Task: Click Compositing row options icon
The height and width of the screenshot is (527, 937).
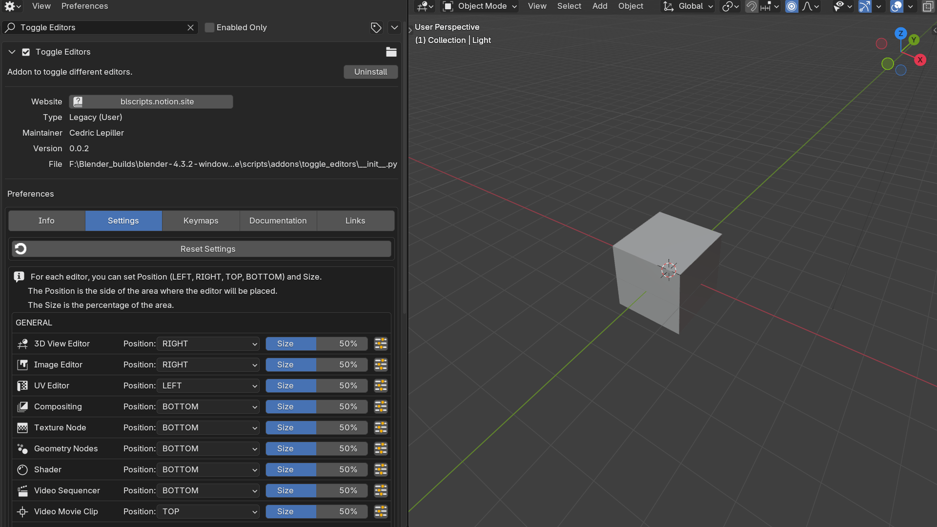Action: pyautogui.click(x=381, y=406)
